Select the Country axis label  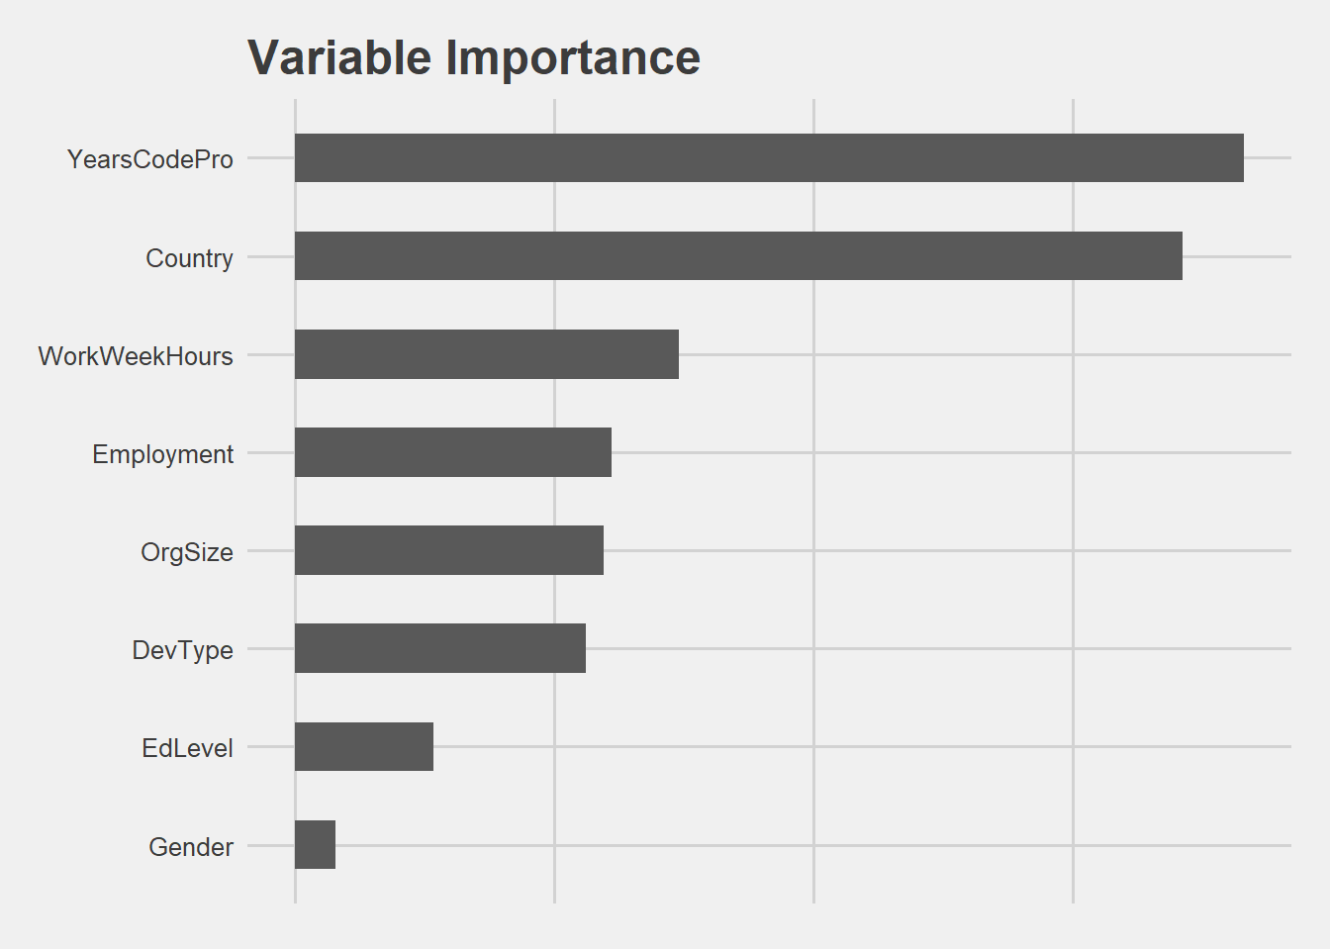189,258
